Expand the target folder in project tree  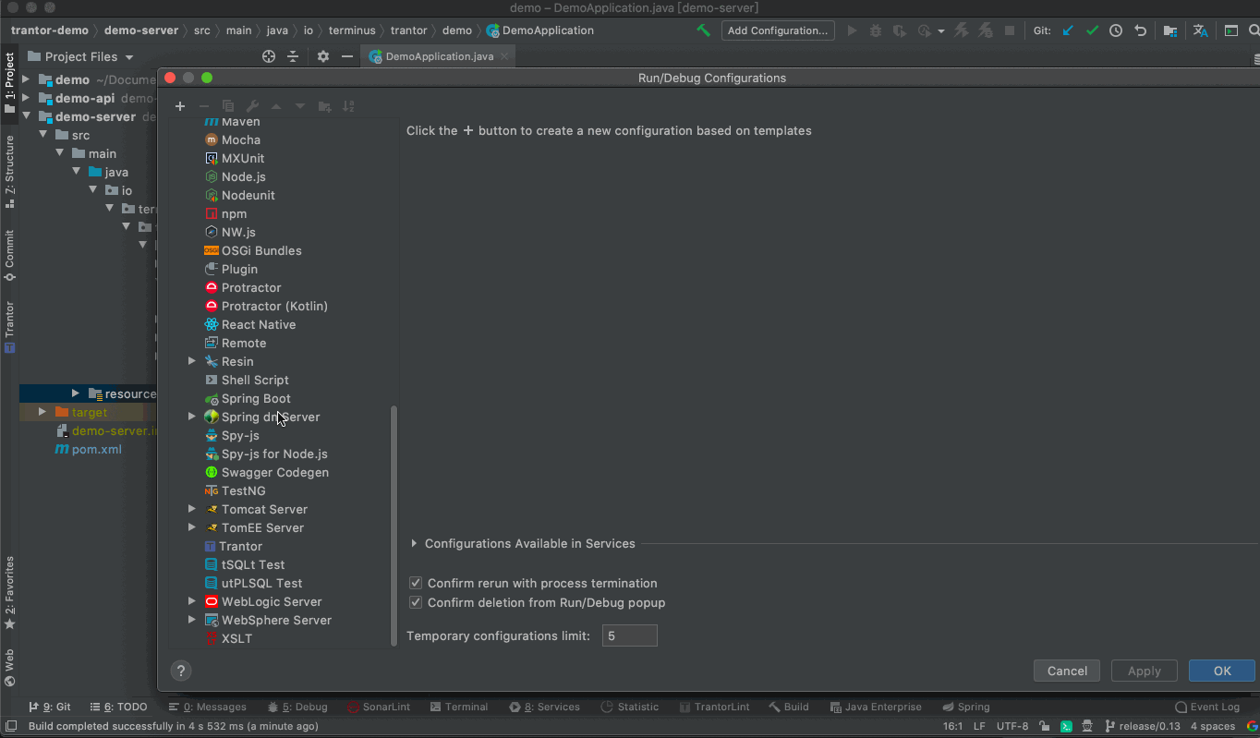coord(42,412)
